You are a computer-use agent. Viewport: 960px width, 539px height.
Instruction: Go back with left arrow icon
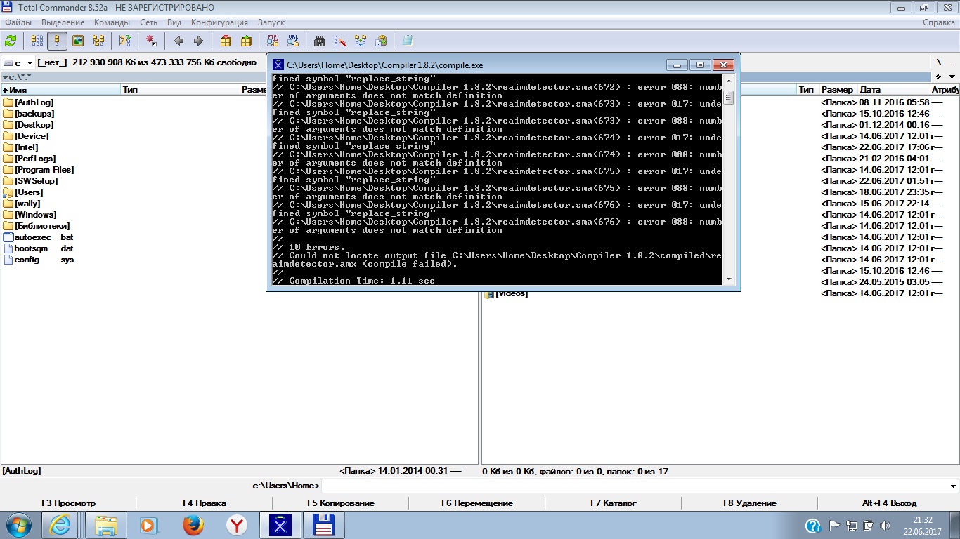pos(179,41)
